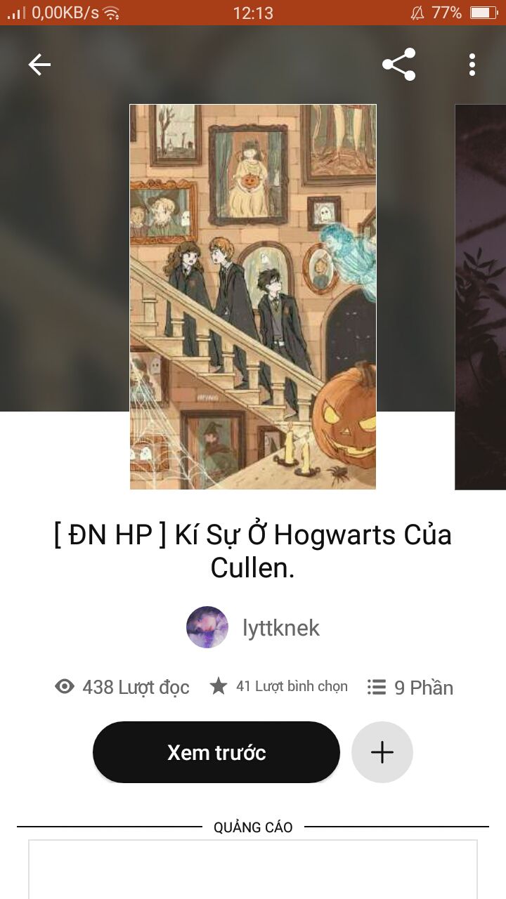Open the three-dot overflow menu
The height and width of the screenshot is (899, 506).
pos(472,65)
